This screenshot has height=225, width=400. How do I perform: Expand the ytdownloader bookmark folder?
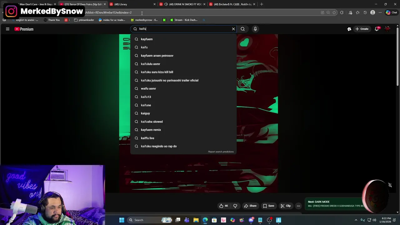pos(84,20)
